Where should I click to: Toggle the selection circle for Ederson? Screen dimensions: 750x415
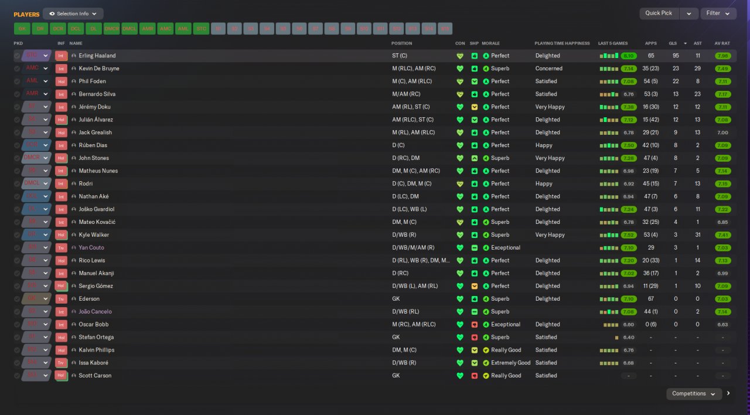[17, 299]
